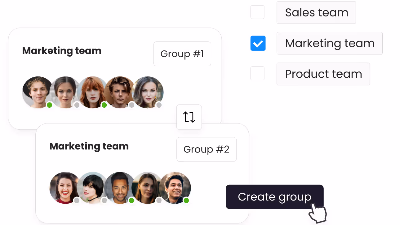Select the Group #1 label box
This screenshot has width=400, height=225.
182,54
